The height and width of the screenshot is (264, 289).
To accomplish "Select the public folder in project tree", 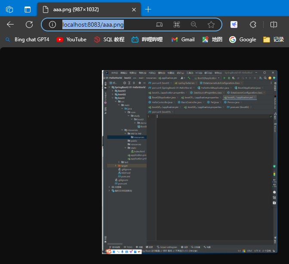I will [132, 141].
